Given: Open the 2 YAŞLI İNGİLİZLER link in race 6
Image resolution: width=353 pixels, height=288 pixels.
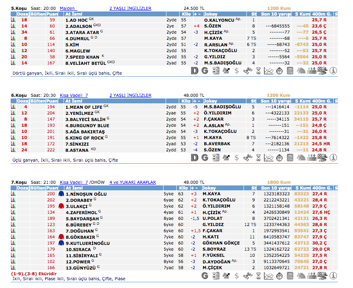Looking at the screenshot, I should point(130,95).
